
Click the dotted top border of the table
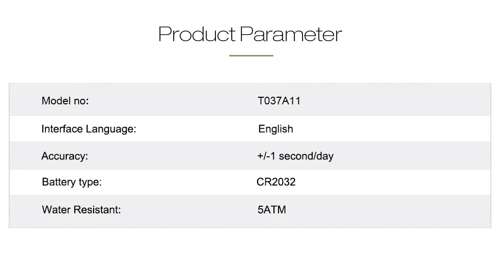click(249, 83)
